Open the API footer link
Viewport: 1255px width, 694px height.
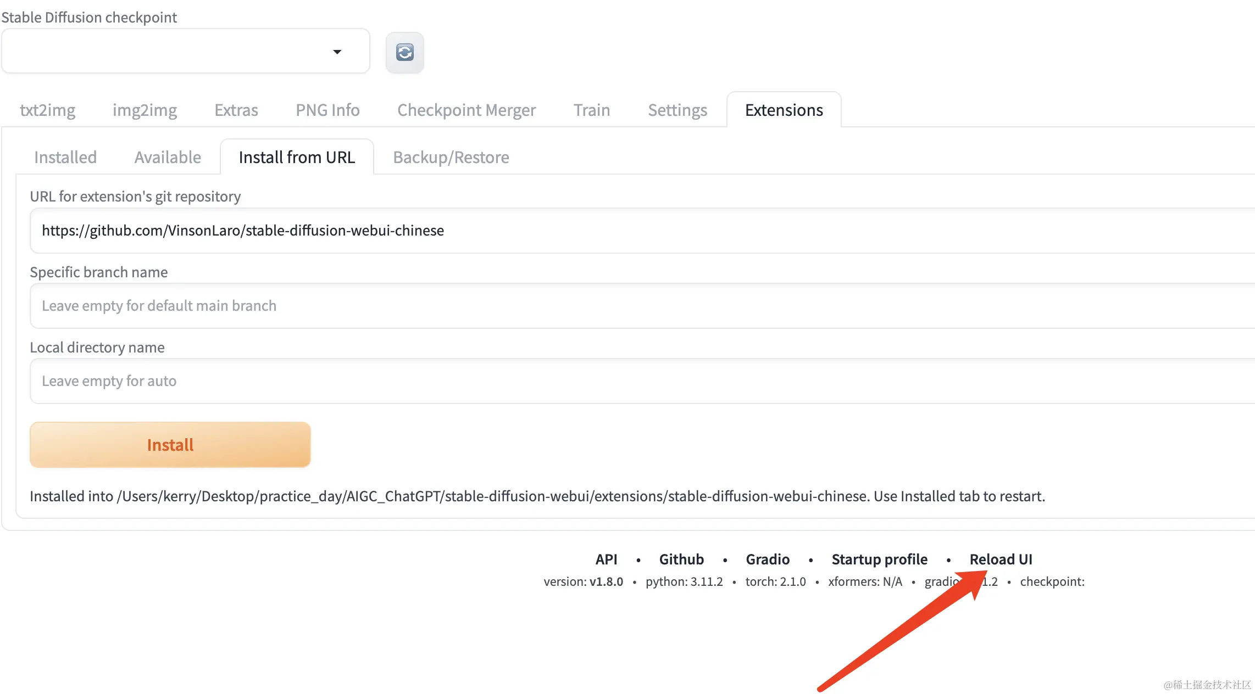click(606, 559)
